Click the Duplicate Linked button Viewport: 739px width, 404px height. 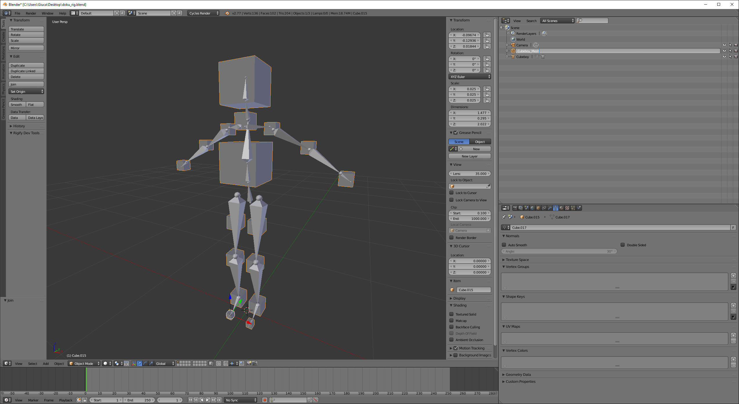(26, 71)
